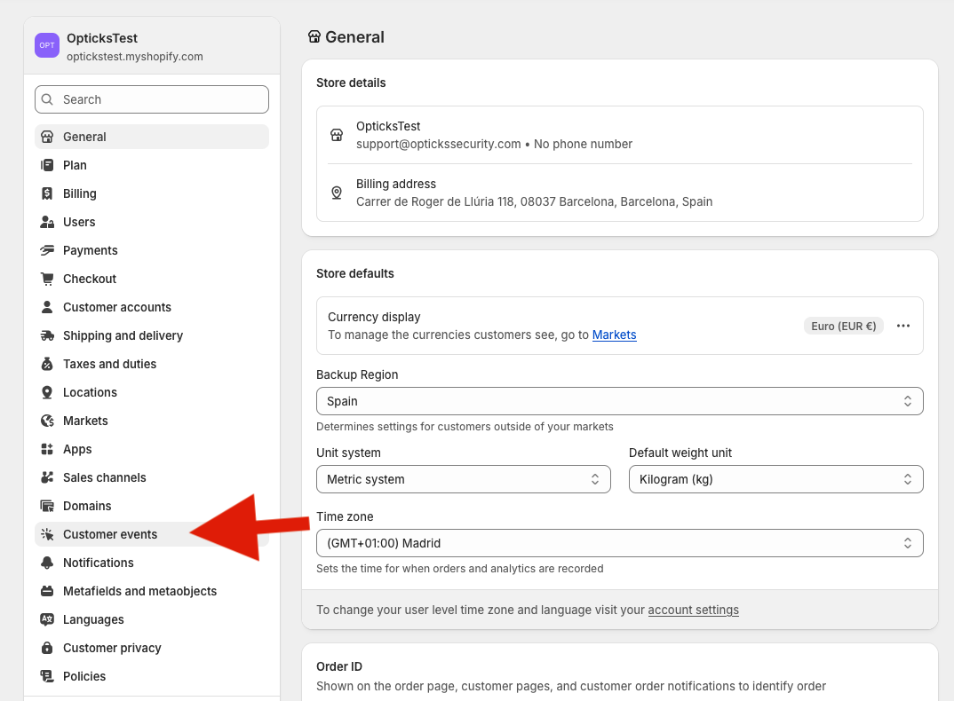This screenshot has height=701, width=954.
Task: Select Metafields and metaobjects in sidebar
Action: pyautogui.click(x=139, y=591)
